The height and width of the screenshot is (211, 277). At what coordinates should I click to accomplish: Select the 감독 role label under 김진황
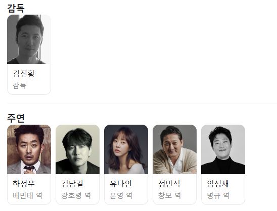pos(19,86)
